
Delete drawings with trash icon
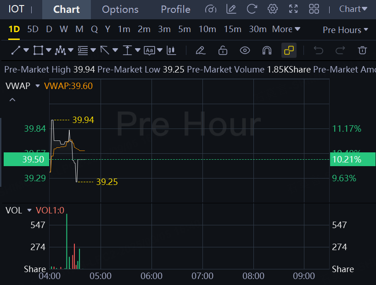pos(362,50)
